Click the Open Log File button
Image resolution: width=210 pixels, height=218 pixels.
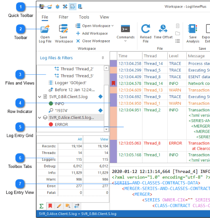click(x=45, y=34)
